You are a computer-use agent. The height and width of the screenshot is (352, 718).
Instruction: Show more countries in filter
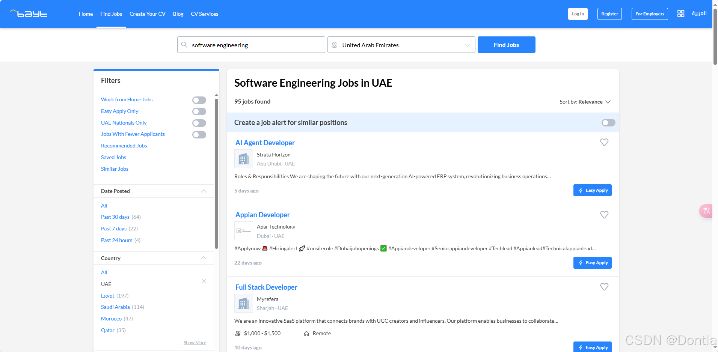pyautogui.click(x=195, y=343)
